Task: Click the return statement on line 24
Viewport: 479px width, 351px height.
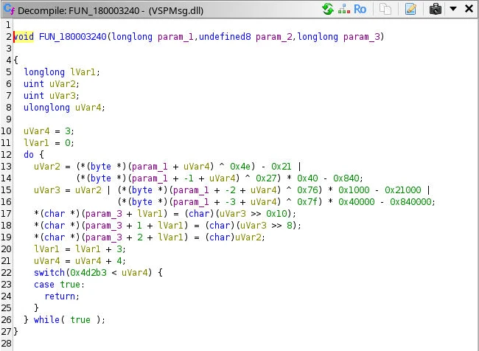Action: (60, 296)
